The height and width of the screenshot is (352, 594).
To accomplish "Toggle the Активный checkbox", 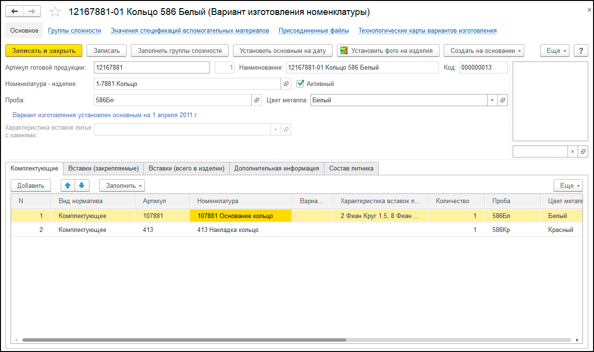I will [301, 84].
